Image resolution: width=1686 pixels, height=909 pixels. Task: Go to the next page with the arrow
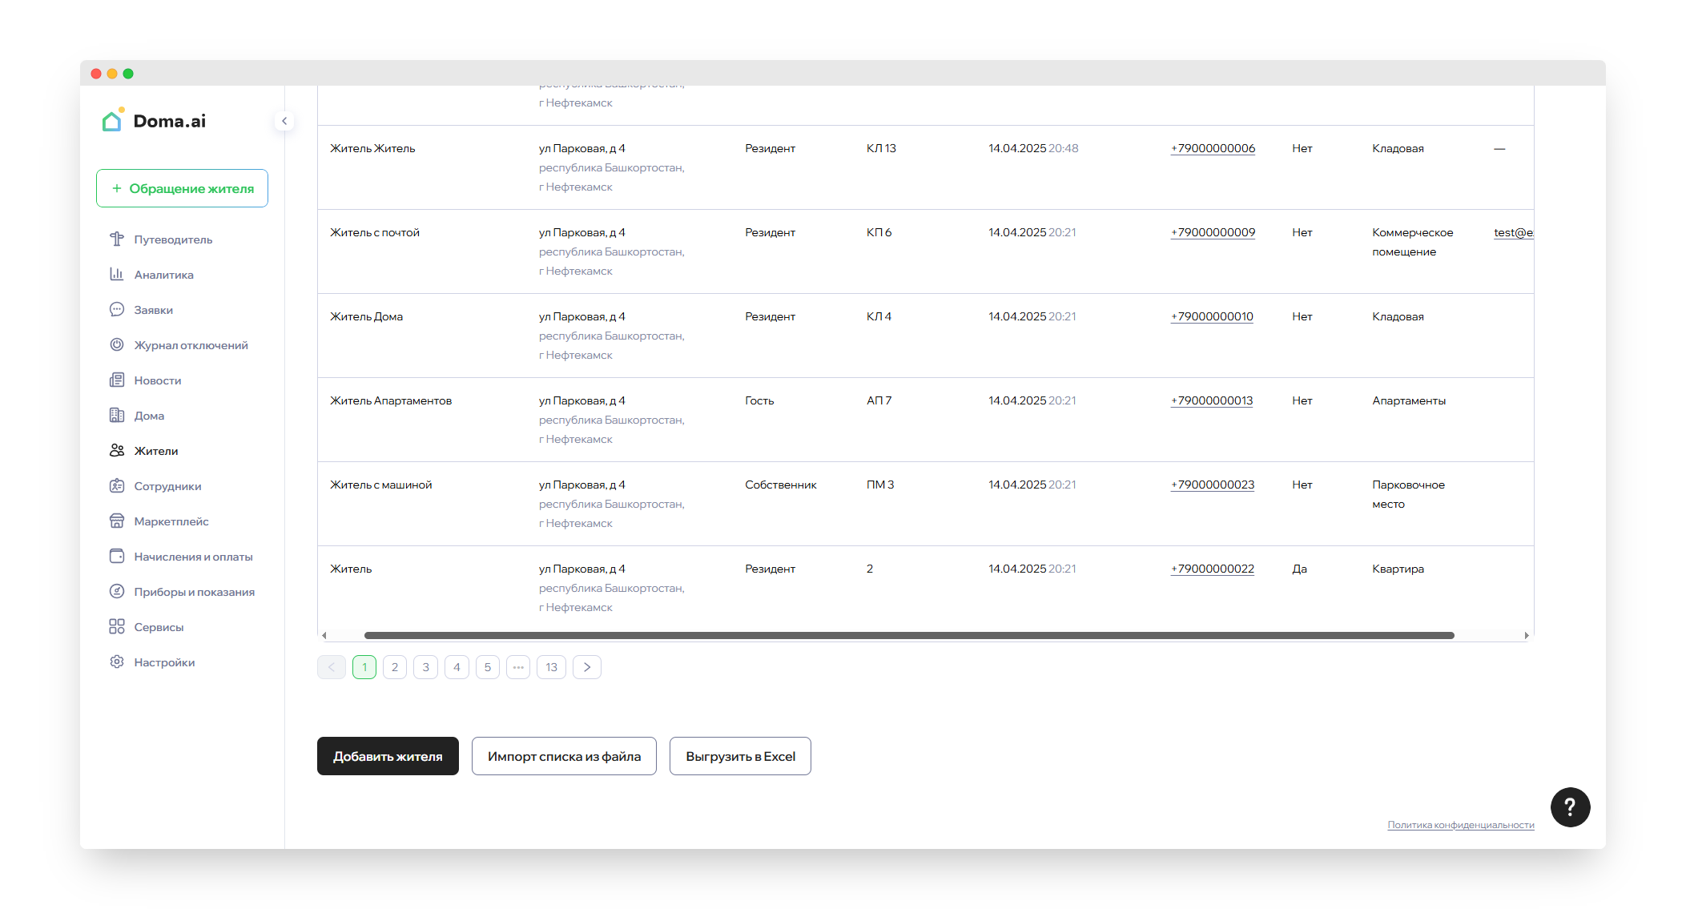[x=587, y=667]
